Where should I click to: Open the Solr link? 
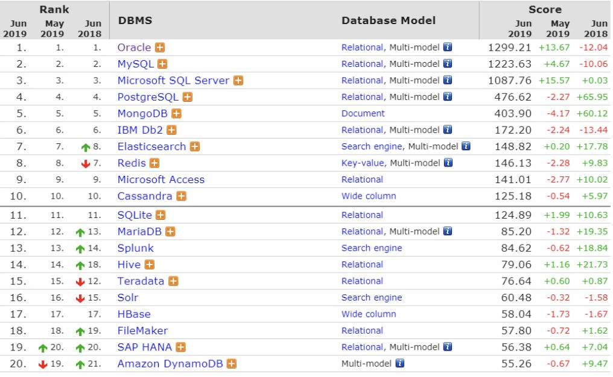tap(128, 298)
